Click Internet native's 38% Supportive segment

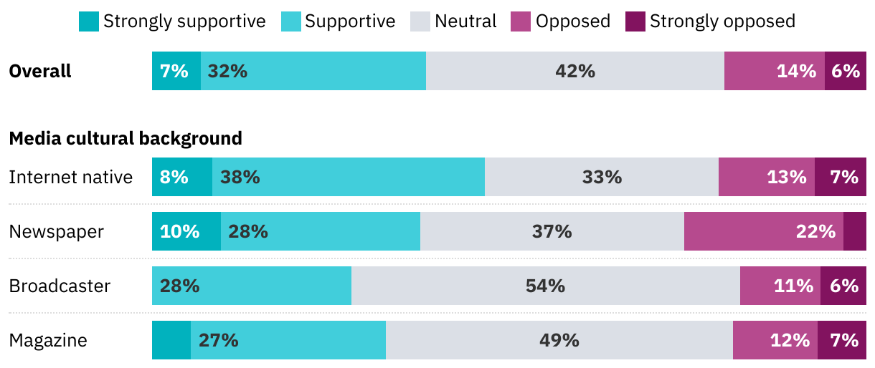(349, 177)
